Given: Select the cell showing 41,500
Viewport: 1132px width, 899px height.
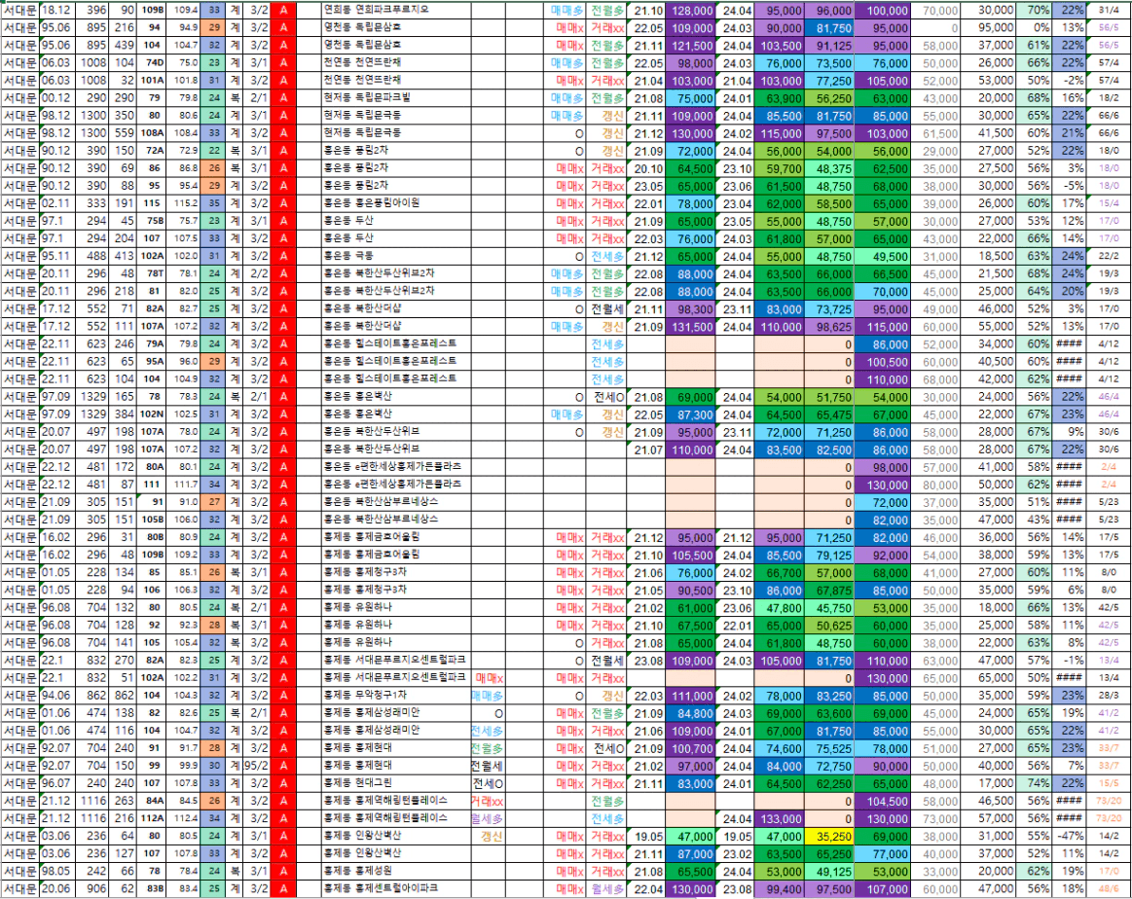Looking at the screenshot, I should coord(988,133).
